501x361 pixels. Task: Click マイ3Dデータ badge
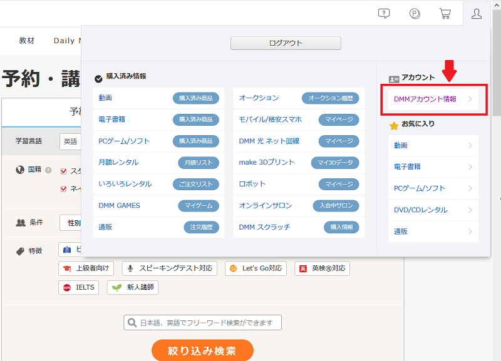335,163
